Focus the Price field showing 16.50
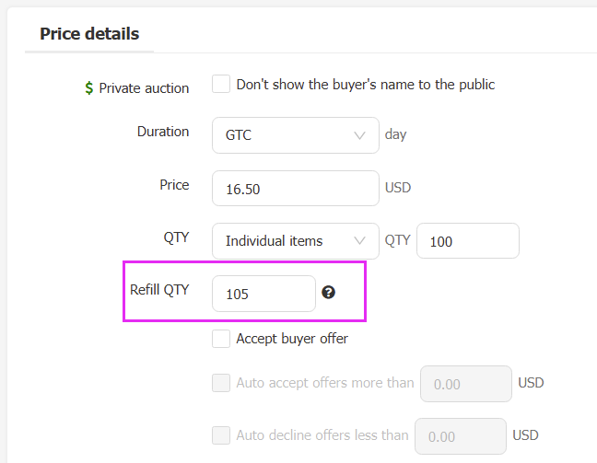 296,189
